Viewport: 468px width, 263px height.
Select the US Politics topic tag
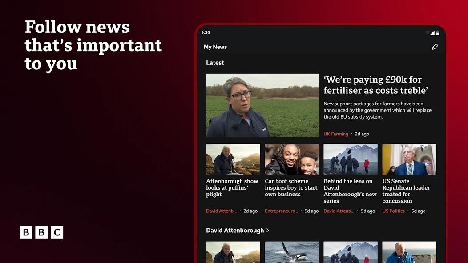pyautogui.click(x=393, y=211)
